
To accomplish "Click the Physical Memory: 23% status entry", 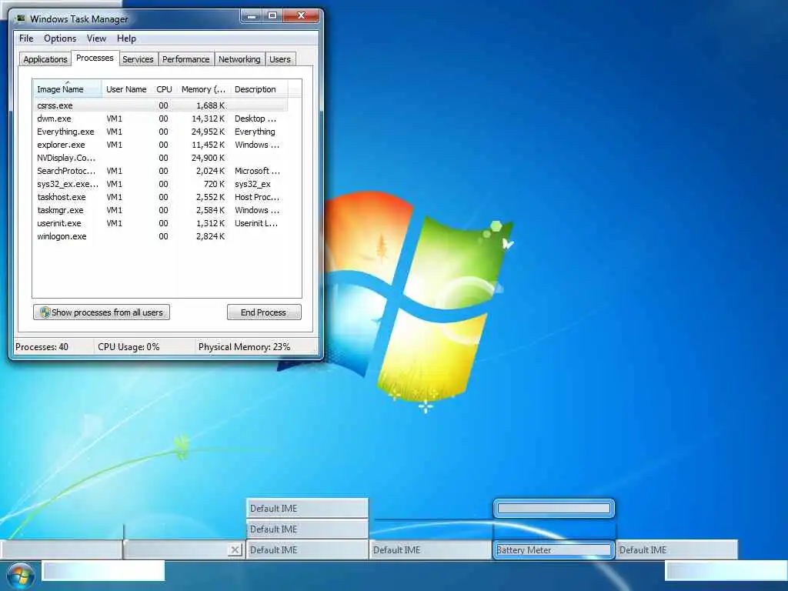I will [244, 347].
